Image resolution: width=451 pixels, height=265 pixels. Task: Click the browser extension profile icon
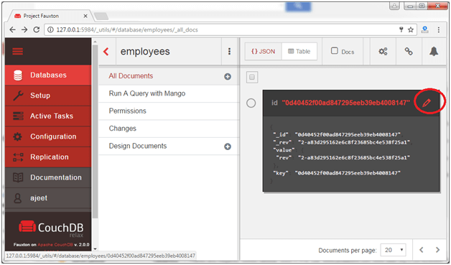425,29
